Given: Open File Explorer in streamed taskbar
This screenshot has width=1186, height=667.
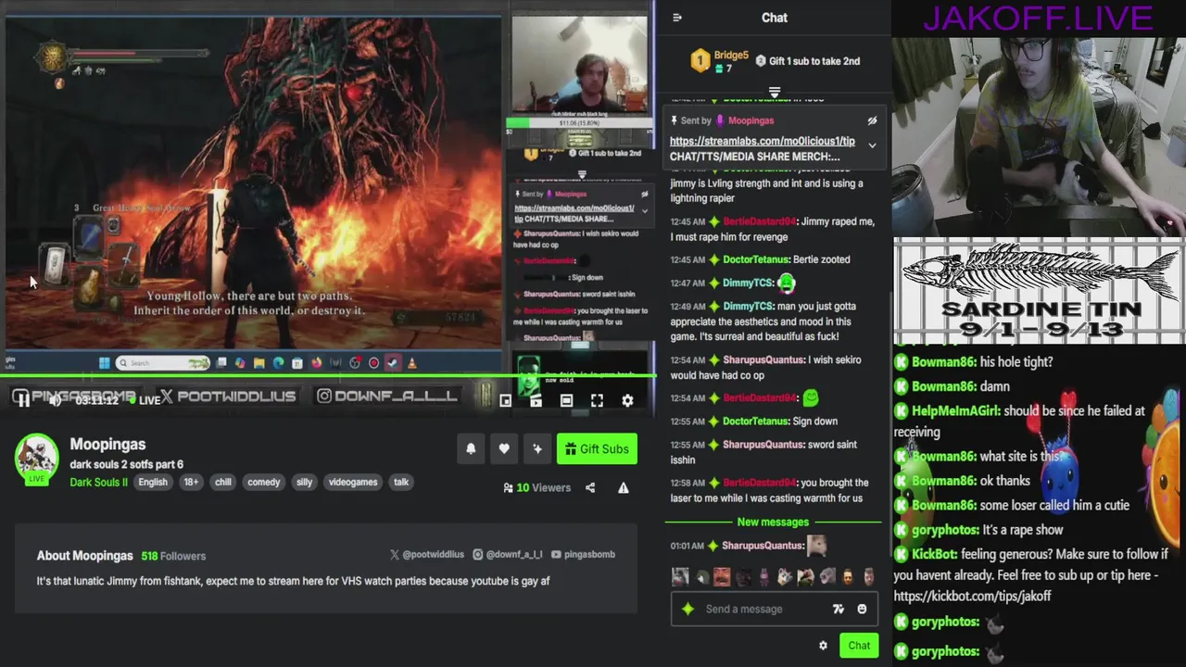Looking at the screenshot, I should pyautogui.click(x=259, y=363).
